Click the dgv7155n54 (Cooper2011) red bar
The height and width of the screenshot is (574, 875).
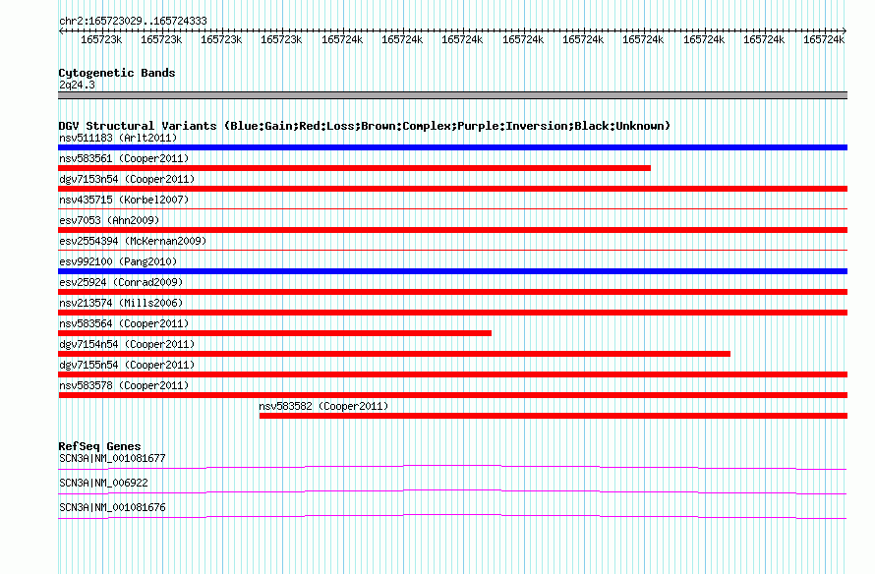pyautogui.click(x=452, y=374)
